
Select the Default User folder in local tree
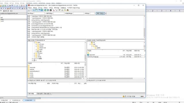[43, 48]
